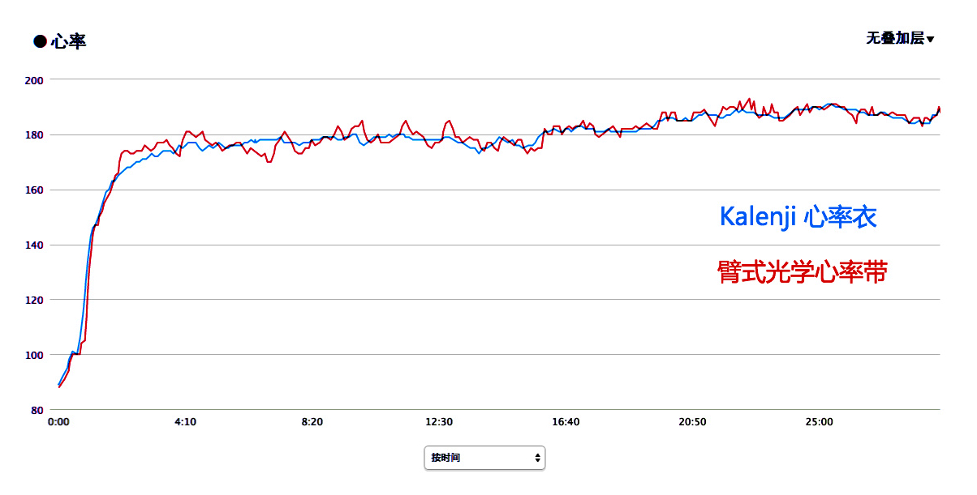Click the 4:10 time axis label

click(x=185, y=422)
